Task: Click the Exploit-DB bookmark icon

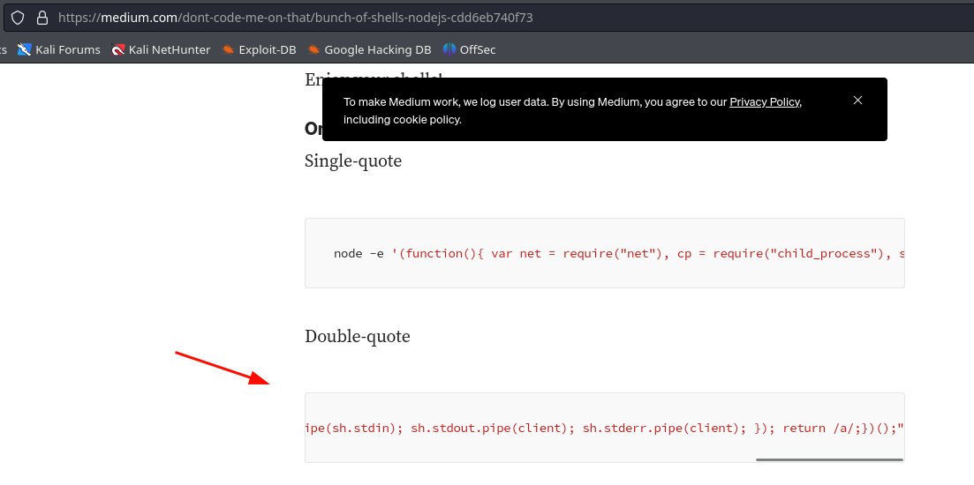Action: pyautogui.click(x=229, y=49)
